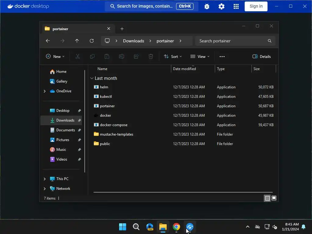
Task: Open Chrome from the taskbar
Action: click(176, 227)
